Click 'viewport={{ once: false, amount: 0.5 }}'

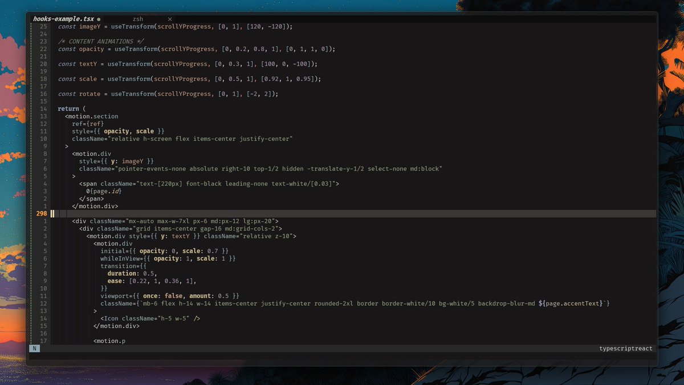(x=170, y=296)
